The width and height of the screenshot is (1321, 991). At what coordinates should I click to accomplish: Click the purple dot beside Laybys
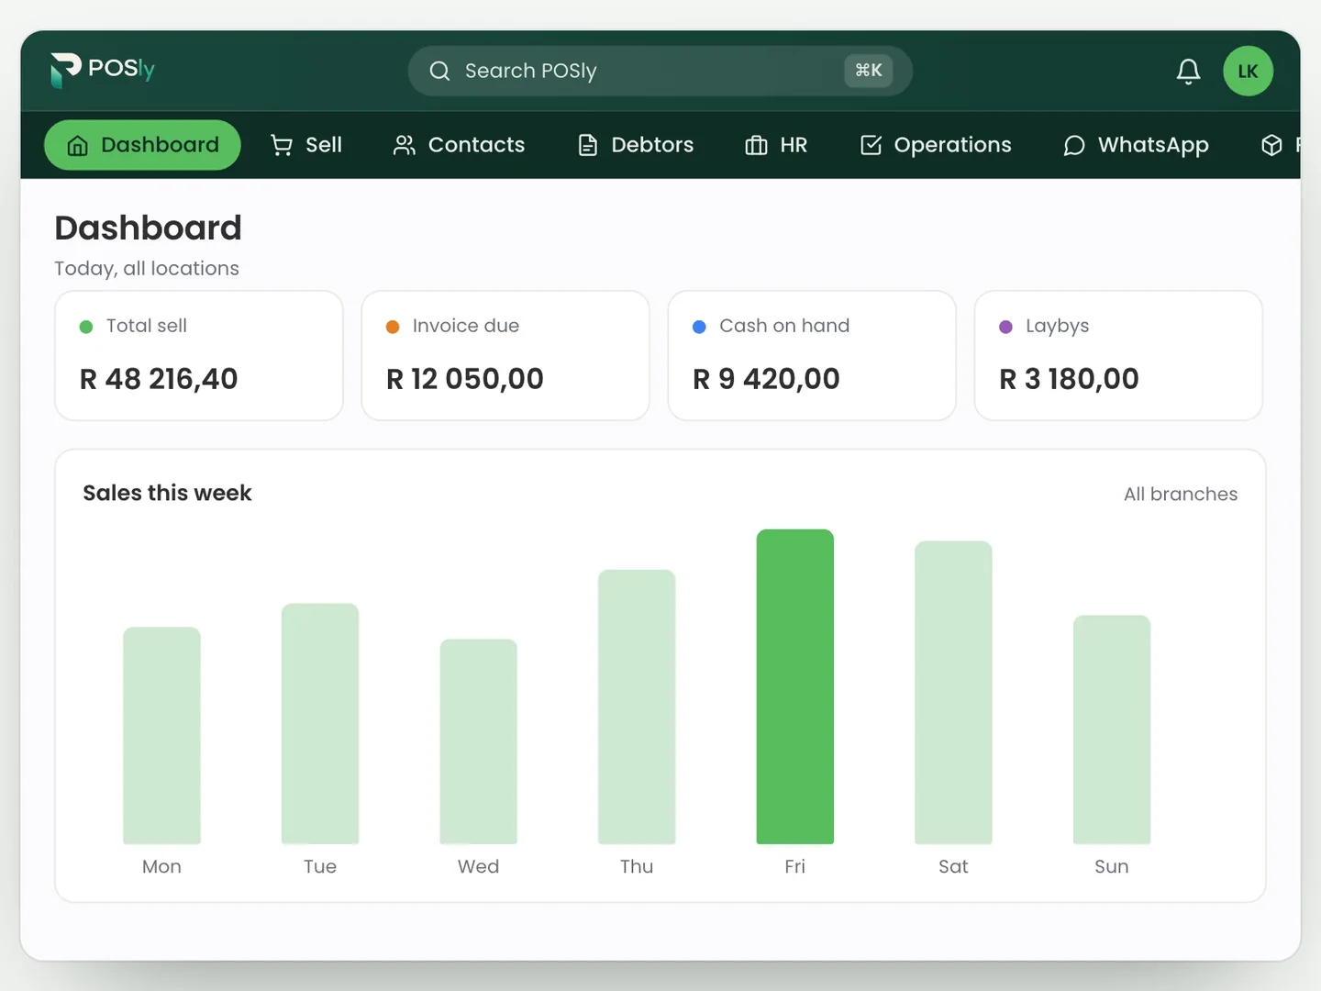click(x=1005, y=327)
